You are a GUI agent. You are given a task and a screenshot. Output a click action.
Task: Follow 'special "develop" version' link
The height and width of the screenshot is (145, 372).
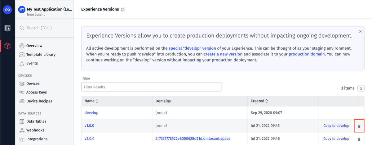(x=192, y=48)
